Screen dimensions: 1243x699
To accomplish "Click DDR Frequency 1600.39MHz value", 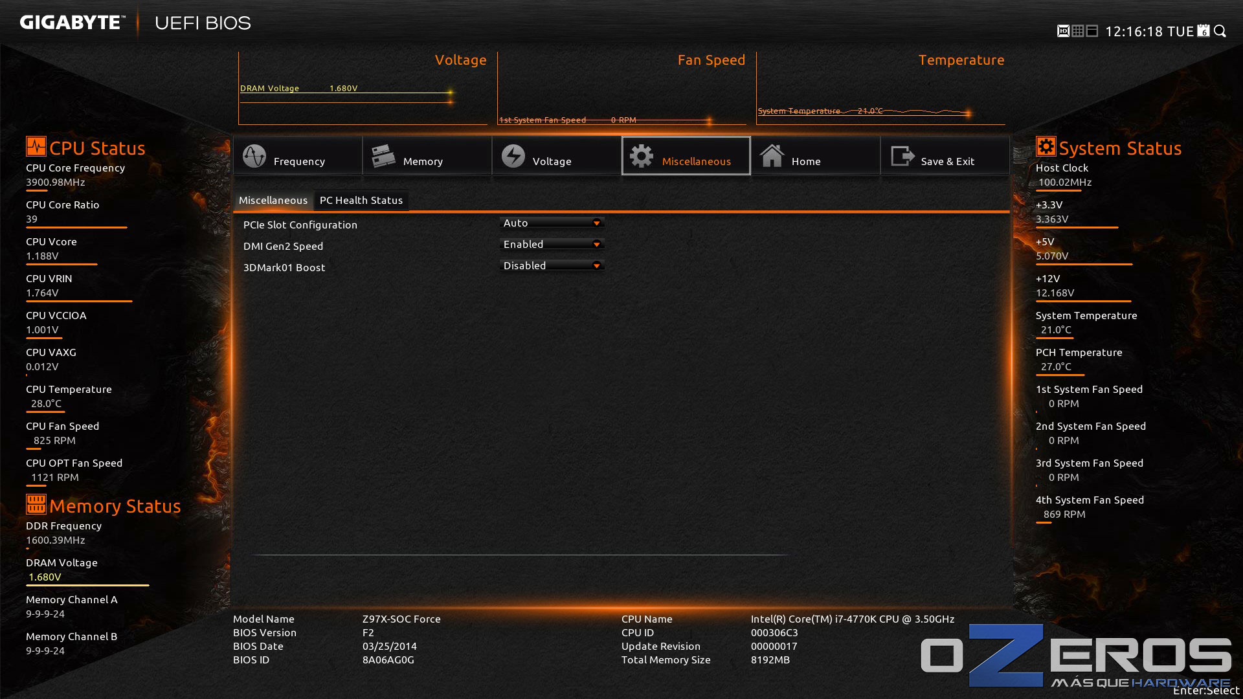I will click(x=56, y=540).
